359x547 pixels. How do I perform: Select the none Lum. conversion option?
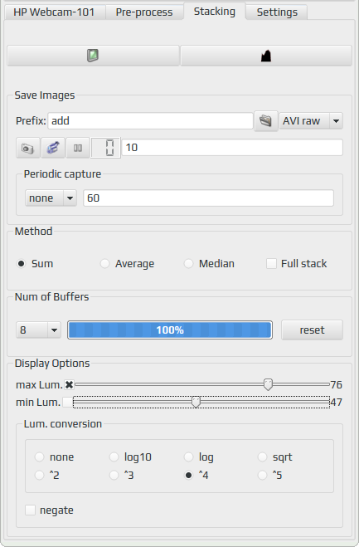[55, 457]
